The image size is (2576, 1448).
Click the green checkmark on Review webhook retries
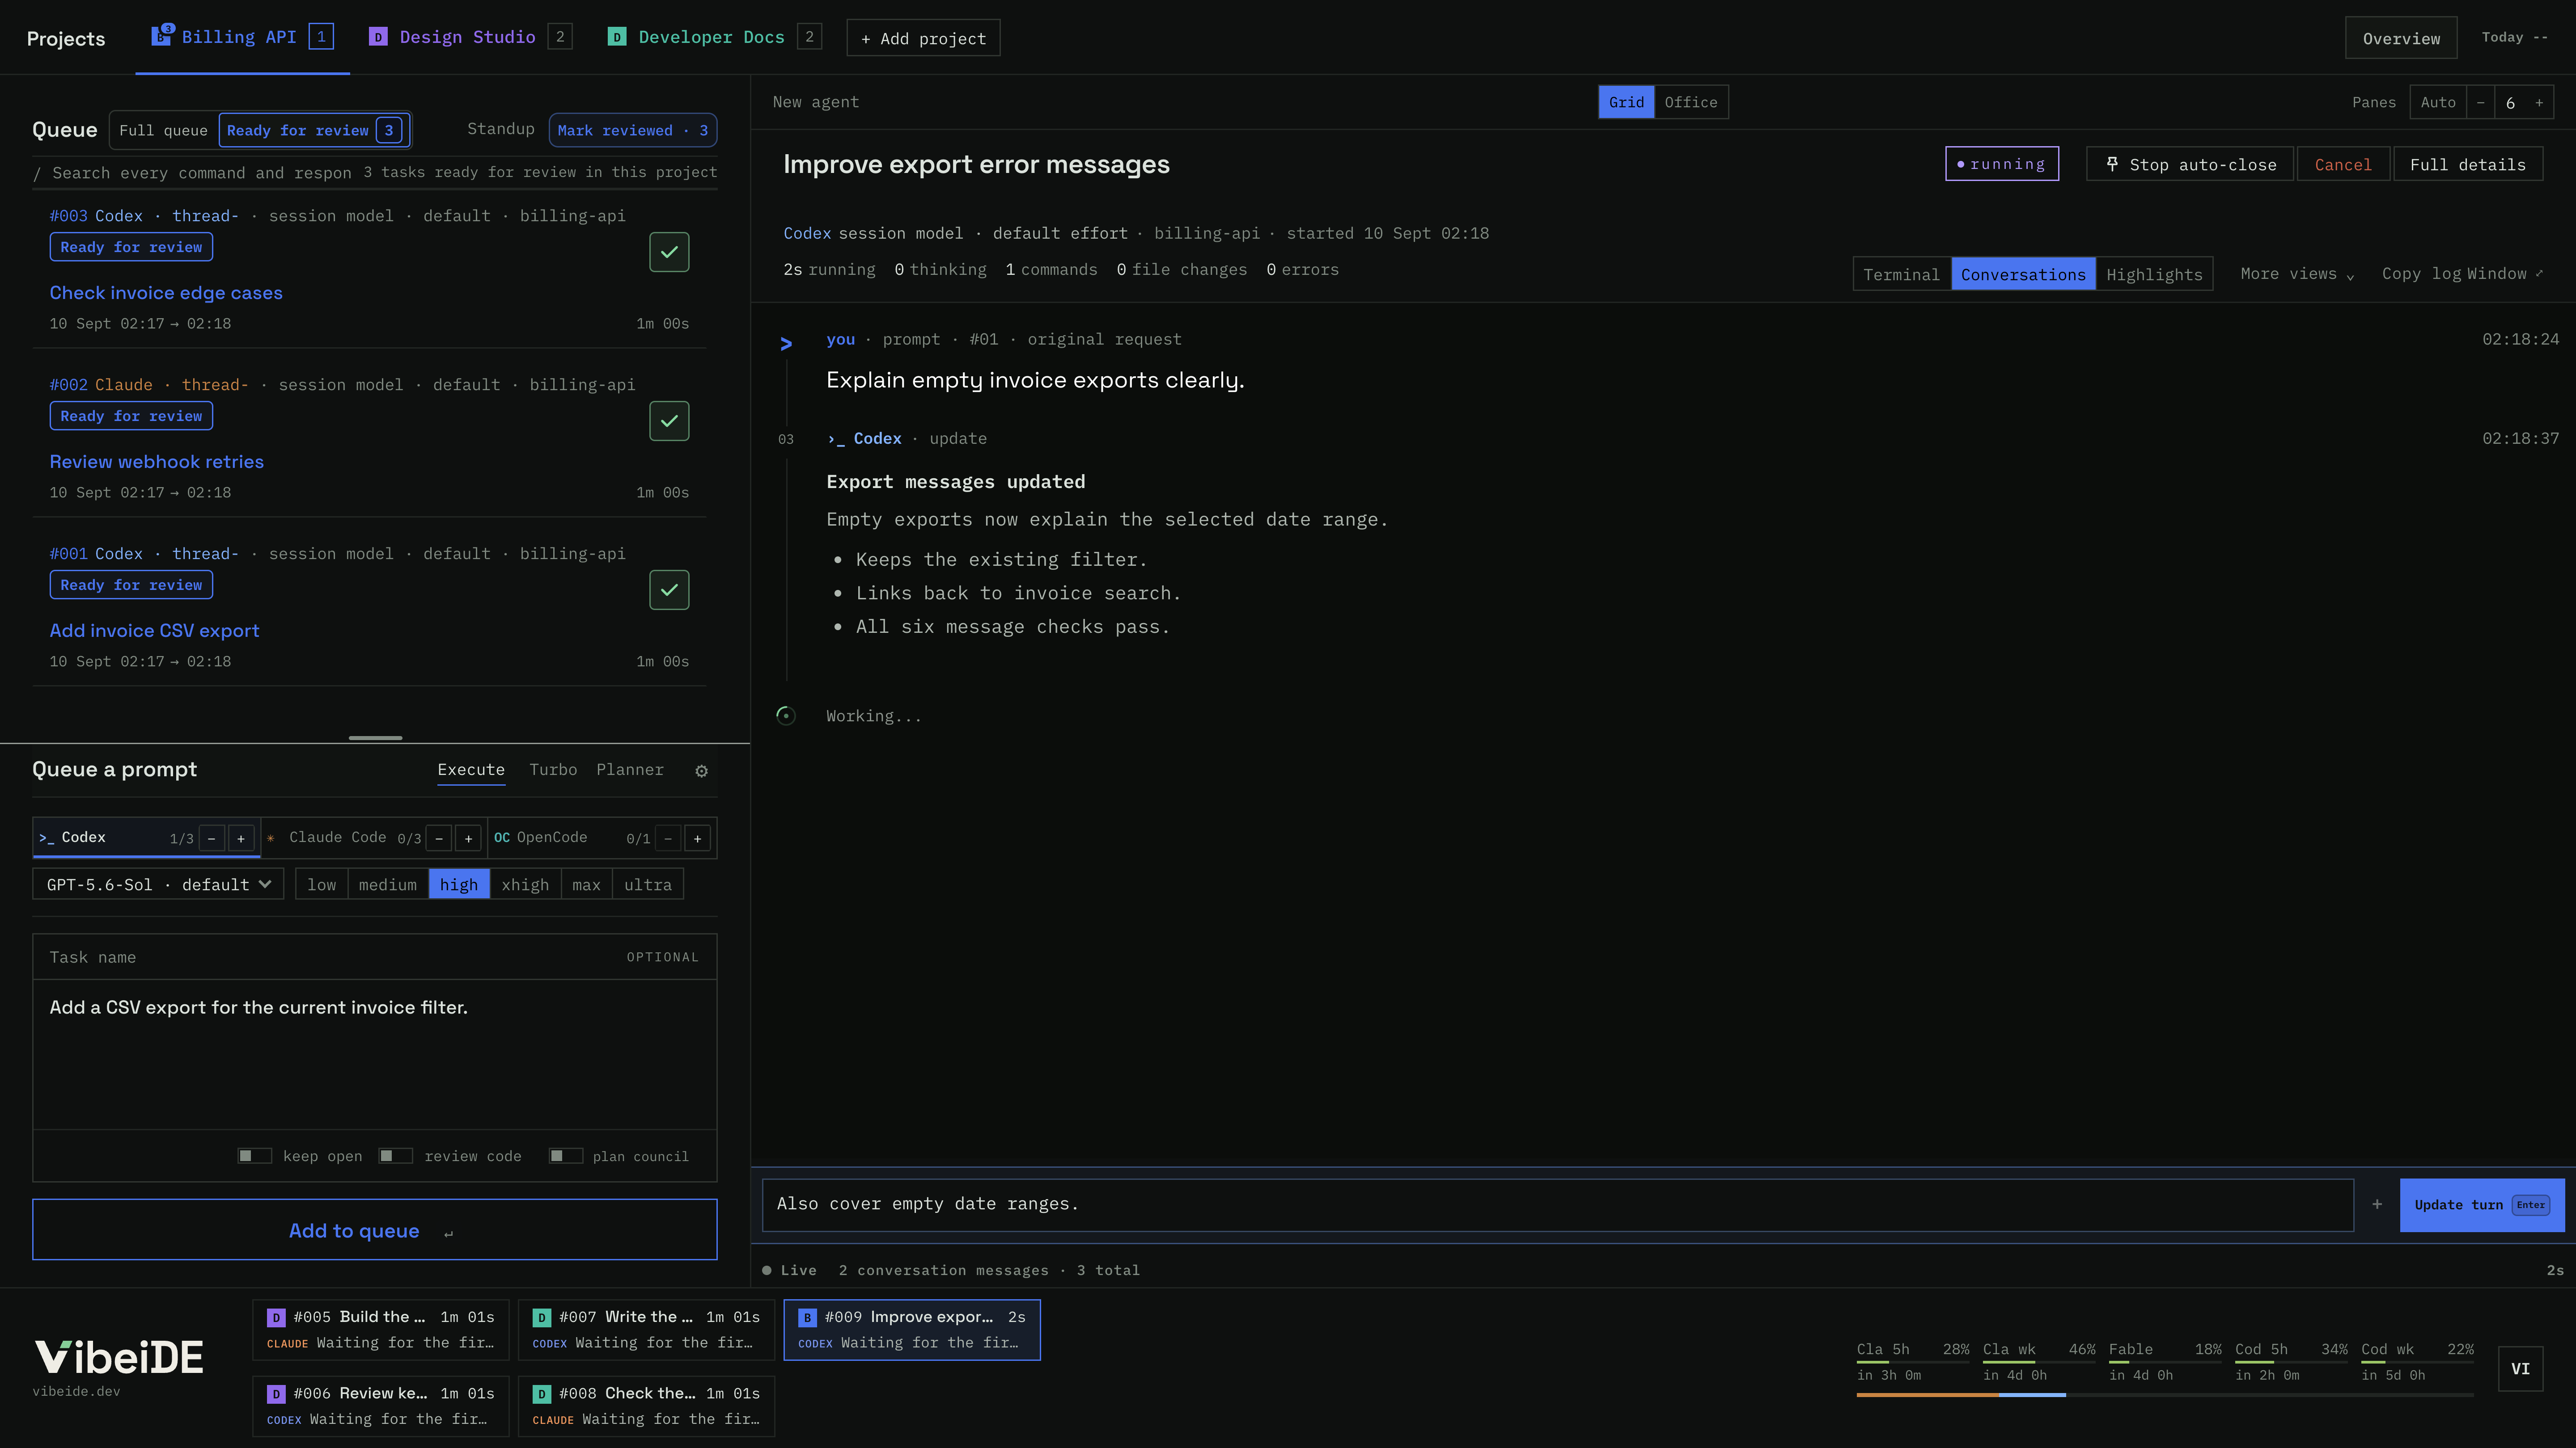point(669,421)
